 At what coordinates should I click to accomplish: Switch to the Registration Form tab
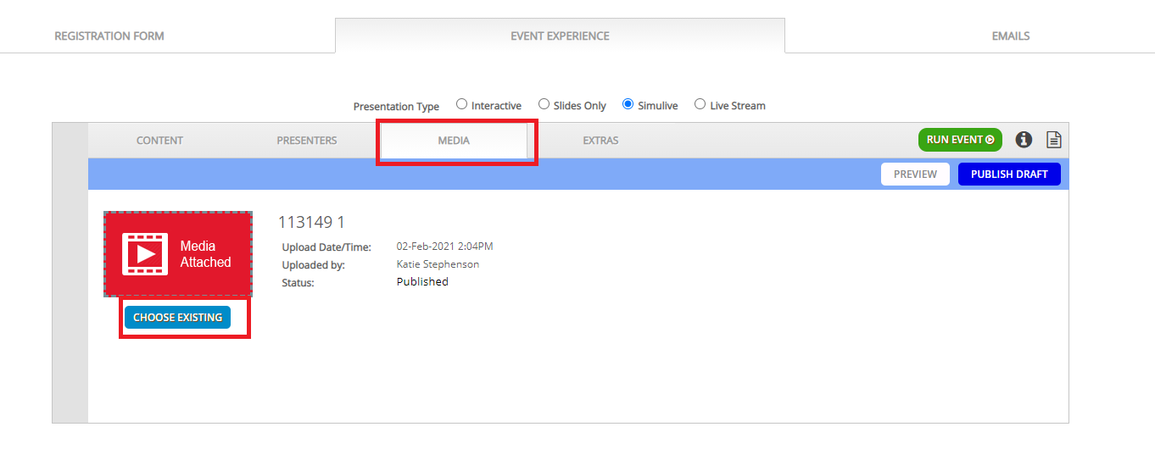109,36
